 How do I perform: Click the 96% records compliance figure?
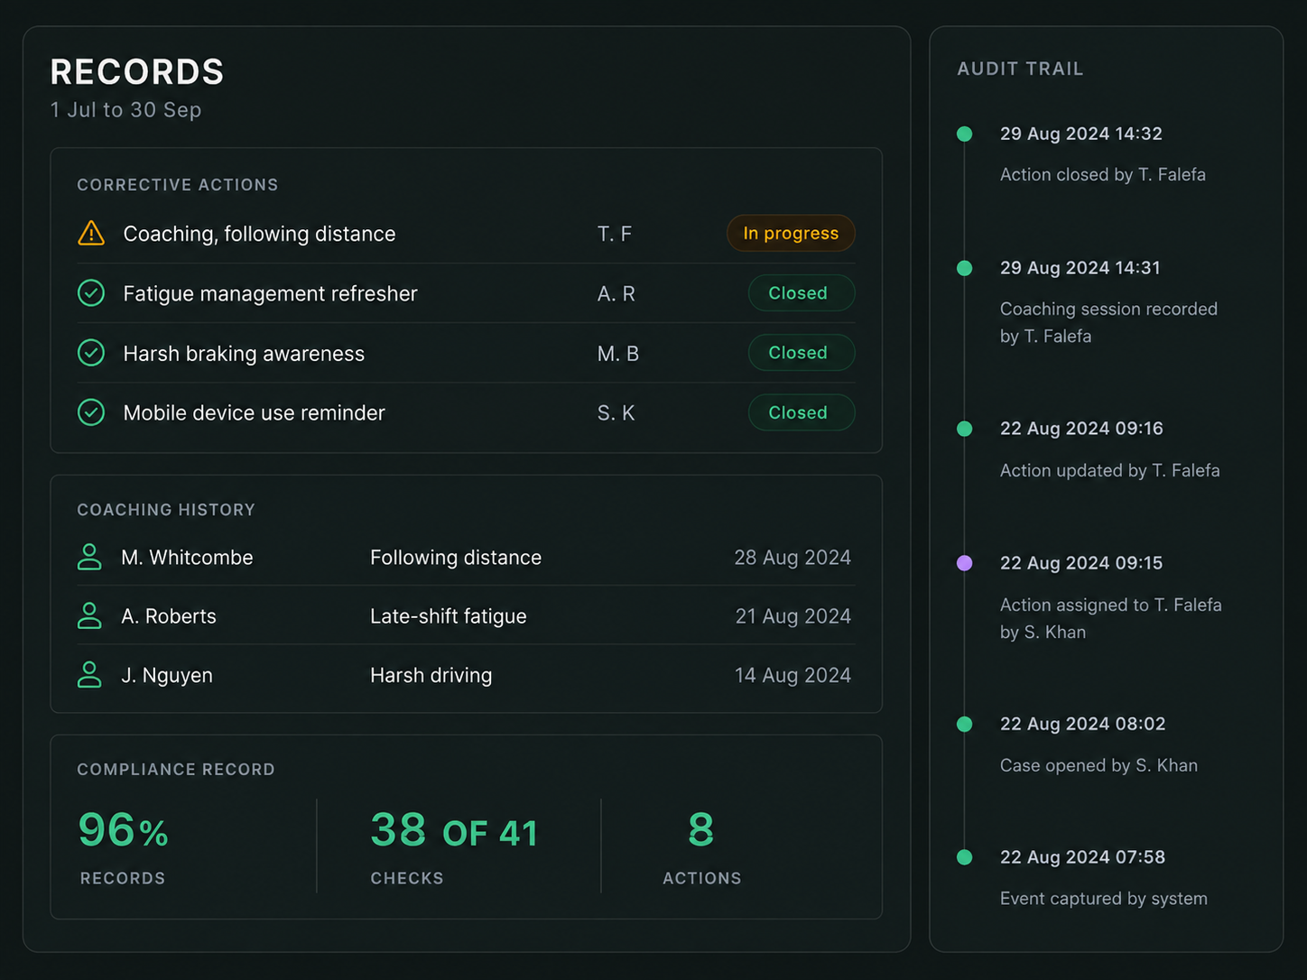click(124, 830)
